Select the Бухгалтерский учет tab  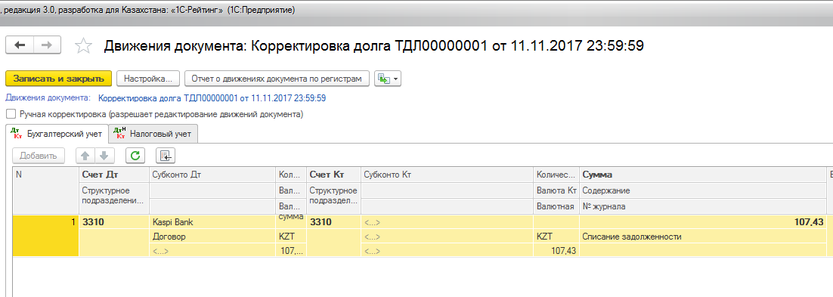(57, 135)
